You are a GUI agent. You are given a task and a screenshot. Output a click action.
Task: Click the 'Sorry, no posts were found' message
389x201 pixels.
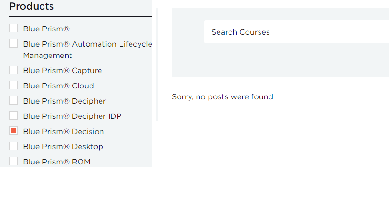[222, 97]
